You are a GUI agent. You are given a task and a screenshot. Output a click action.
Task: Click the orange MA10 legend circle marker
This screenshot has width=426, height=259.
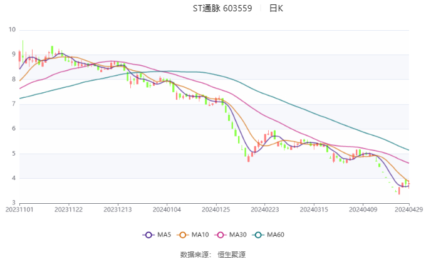[x=185, y=235]
